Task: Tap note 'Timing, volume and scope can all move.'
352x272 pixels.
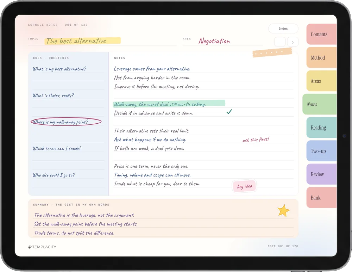Action: pyautogui.click(x=152, y=175)
